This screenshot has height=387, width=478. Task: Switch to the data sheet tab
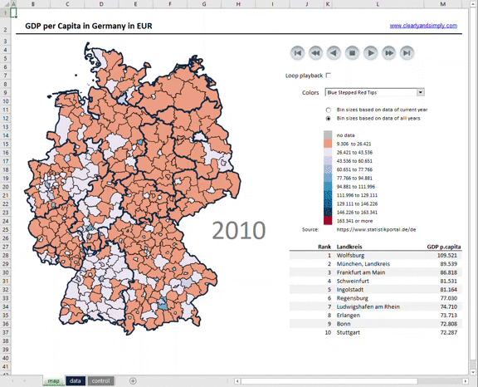[x=75, y=380]
